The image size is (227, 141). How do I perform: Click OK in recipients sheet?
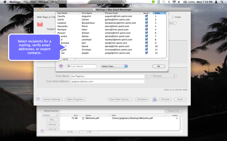pos(159,66)
